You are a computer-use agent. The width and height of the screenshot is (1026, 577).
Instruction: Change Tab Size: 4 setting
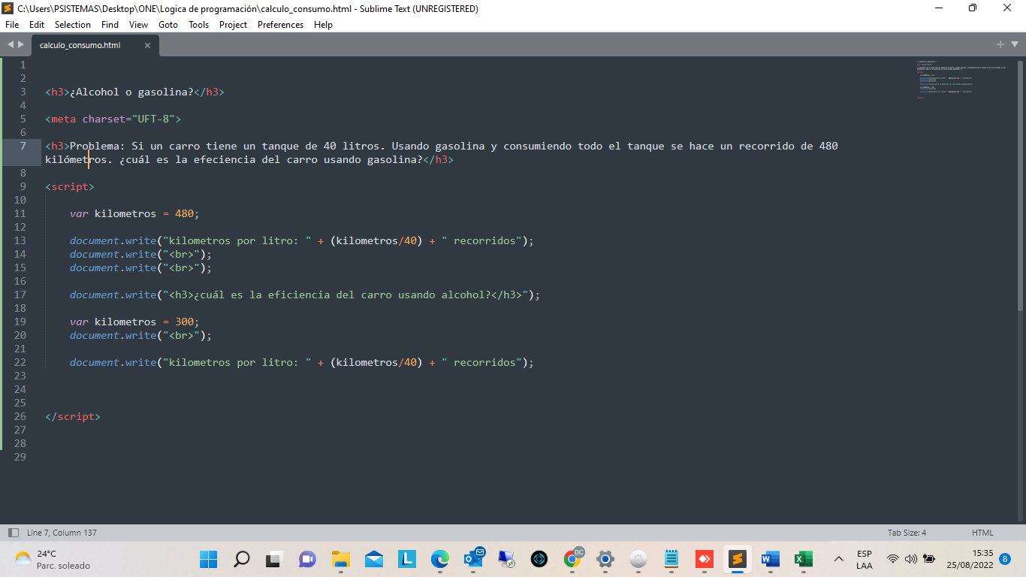pos(907,533)
